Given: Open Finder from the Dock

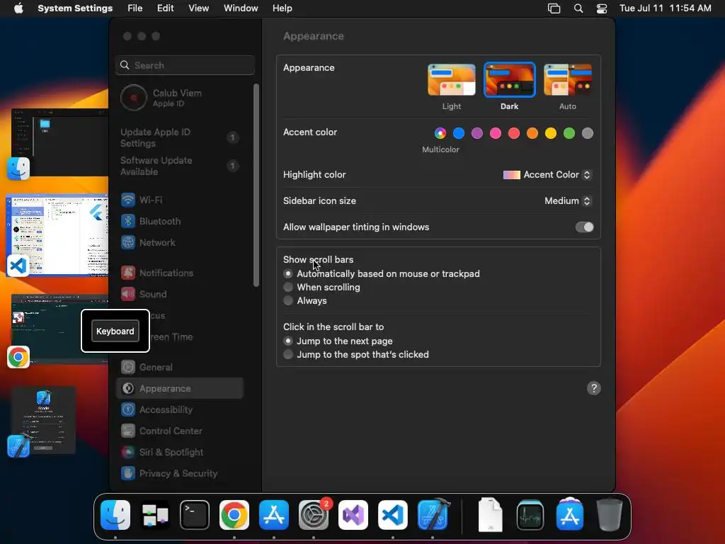Looking at the screenshot, I should (115, 515).
